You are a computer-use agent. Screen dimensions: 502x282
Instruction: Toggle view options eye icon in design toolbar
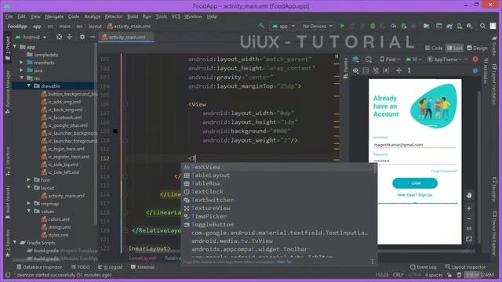pyautogui.click(x=355, y=70)
